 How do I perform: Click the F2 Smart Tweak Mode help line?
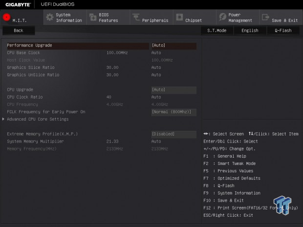[230, 164]
